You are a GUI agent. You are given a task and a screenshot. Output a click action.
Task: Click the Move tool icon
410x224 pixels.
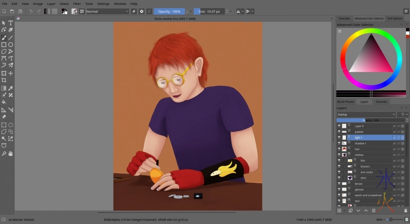pyautogui.click(x=11, y=73)
